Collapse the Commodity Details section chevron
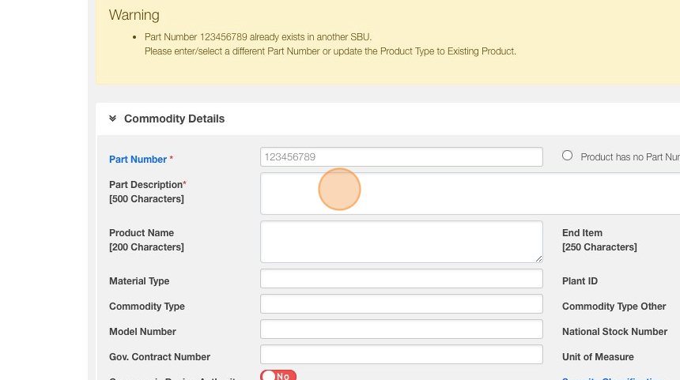Viewport: 680px width, 380px height. [112, 119]
